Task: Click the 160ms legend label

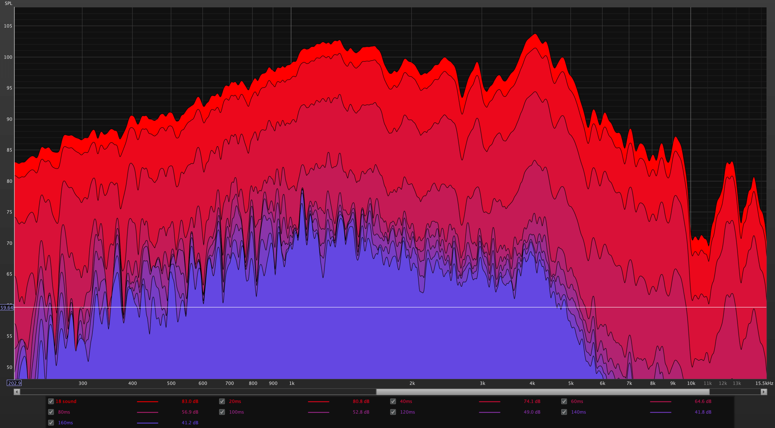Action: 65,422
